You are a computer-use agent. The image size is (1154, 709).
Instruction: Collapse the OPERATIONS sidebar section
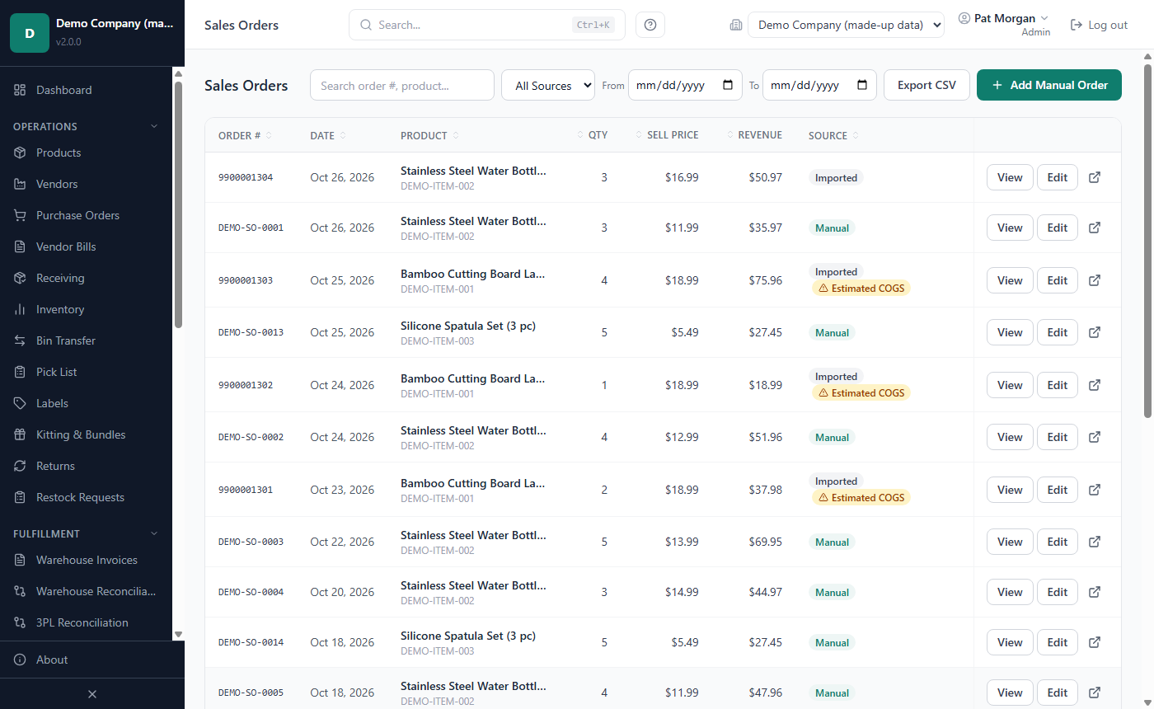(x=153, y=126)
